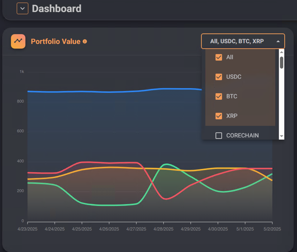
Task: Click the 200 y-axis label
Action: [x=20, y=191]
